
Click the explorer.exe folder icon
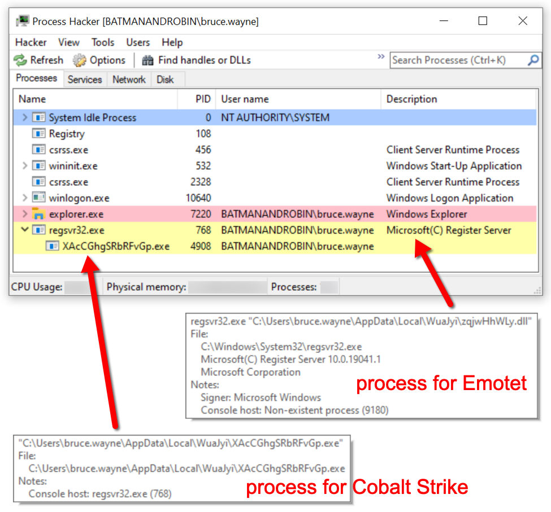click(38, 214)
